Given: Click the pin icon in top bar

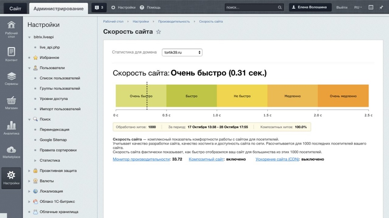Looking at the screenshot, I should tap(381, 8).
